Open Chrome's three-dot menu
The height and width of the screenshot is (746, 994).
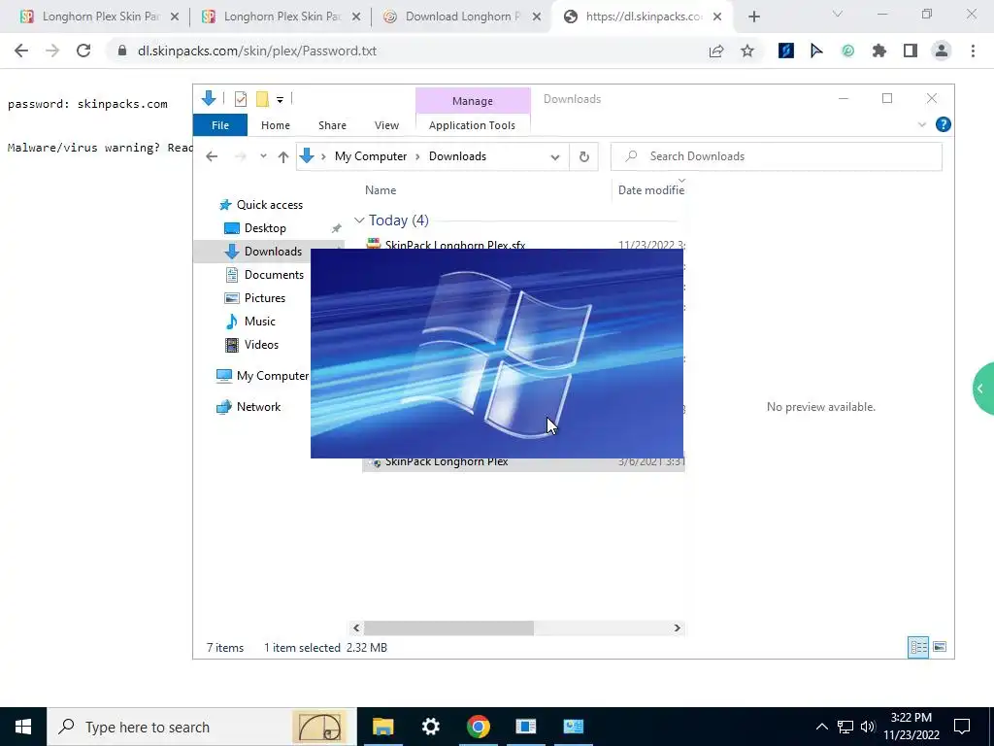click(973, 51)
